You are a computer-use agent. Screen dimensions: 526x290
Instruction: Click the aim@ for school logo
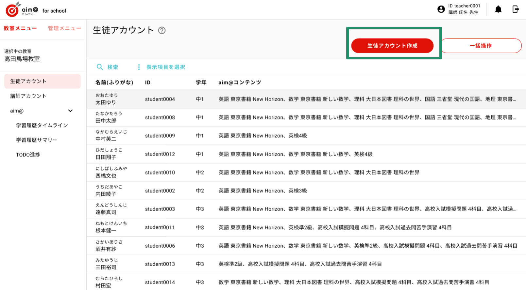pyautogui.click(x=36, y=10)
